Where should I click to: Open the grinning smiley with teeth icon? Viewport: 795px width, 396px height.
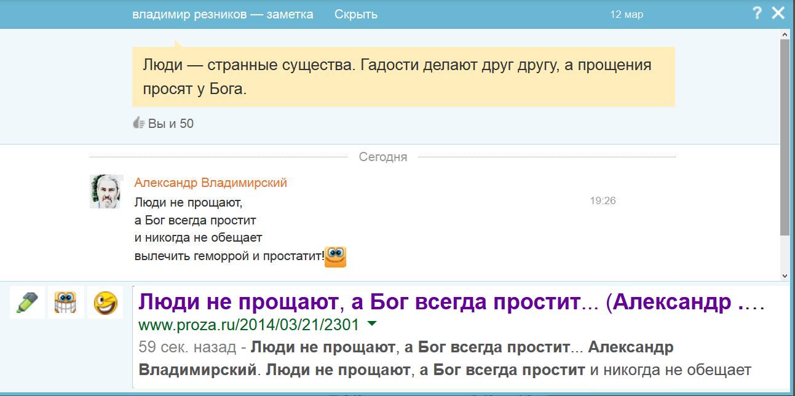click(66, 303)
